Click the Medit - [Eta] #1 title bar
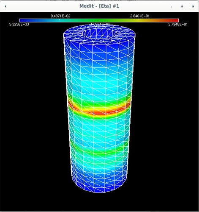 (x=99, y=6)
